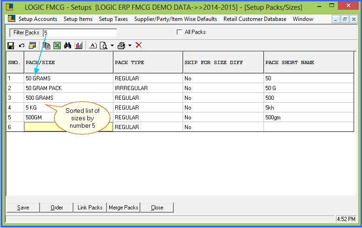
Task: Export the grid using the Excel icon
Action: tap(57, 46)
